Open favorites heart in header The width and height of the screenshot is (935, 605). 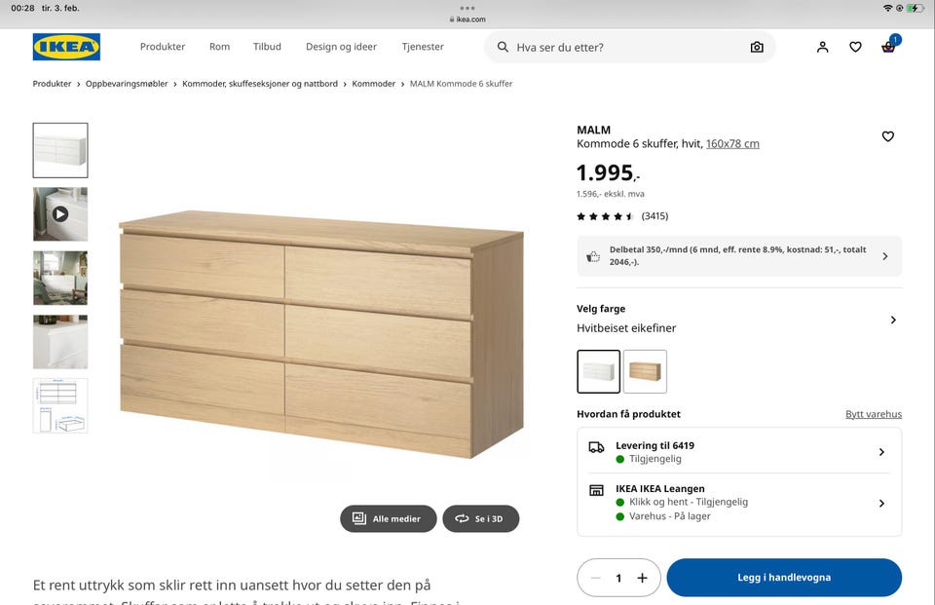tap(855, 47)
